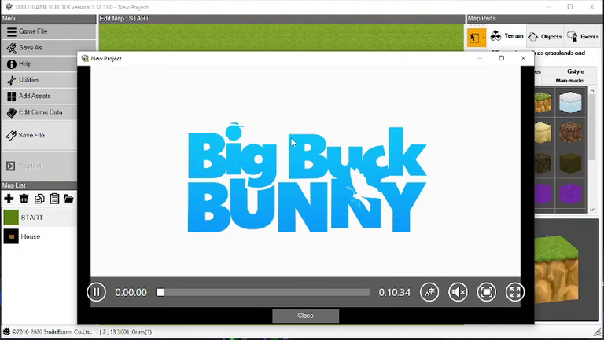Close the video with the Close button
Image resolution: width=604 pixels, height=340 pixels.
(x=305, y=316)
